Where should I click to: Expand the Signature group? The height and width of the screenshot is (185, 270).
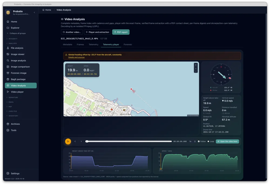point(12,97)
